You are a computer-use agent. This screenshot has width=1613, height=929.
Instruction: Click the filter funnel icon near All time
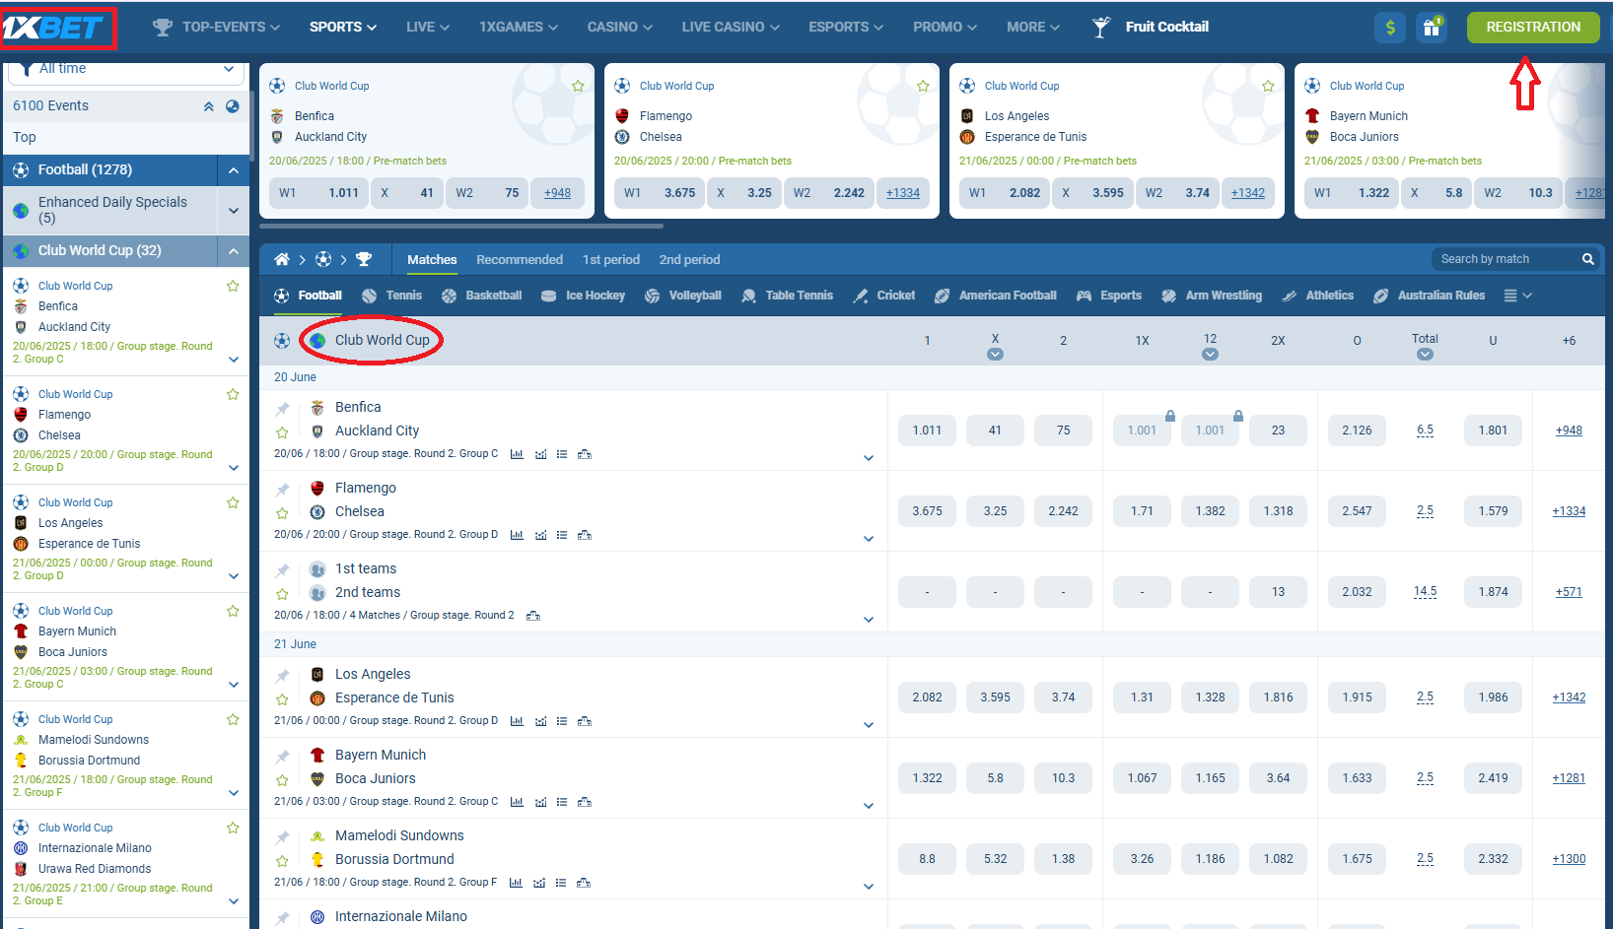[x=26, y=69]
